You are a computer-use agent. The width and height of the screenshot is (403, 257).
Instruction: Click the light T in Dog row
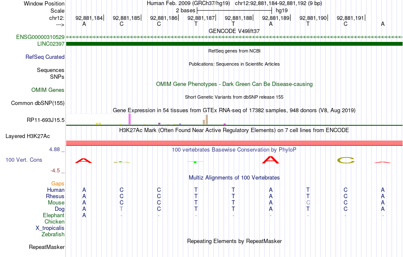coord(121,209)
